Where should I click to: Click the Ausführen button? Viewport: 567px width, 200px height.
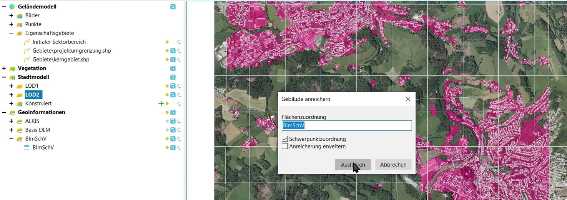pos(353,165)
